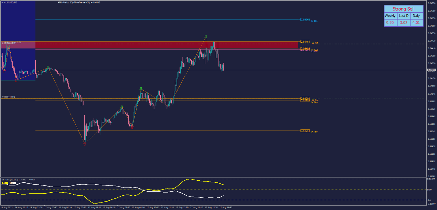The height and width of the screenshot is (210, 437).
Task: Click the green arrow marker near 00:50 swing high
Action: tap(48, 67)
